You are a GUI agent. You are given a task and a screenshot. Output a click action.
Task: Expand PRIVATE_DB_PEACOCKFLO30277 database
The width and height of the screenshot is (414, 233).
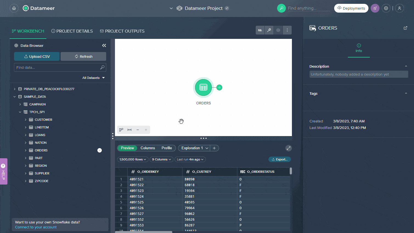point(15,89)
